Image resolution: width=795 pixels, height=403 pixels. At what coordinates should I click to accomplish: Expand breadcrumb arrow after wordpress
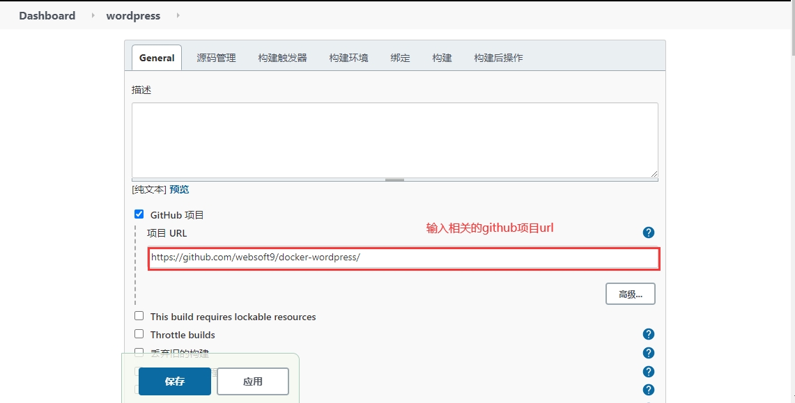[178, 15]
